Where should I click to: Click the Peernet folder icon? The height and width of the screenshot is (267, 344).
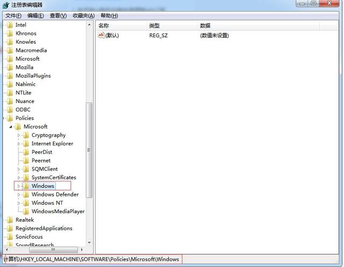click(x=26, y=160)
